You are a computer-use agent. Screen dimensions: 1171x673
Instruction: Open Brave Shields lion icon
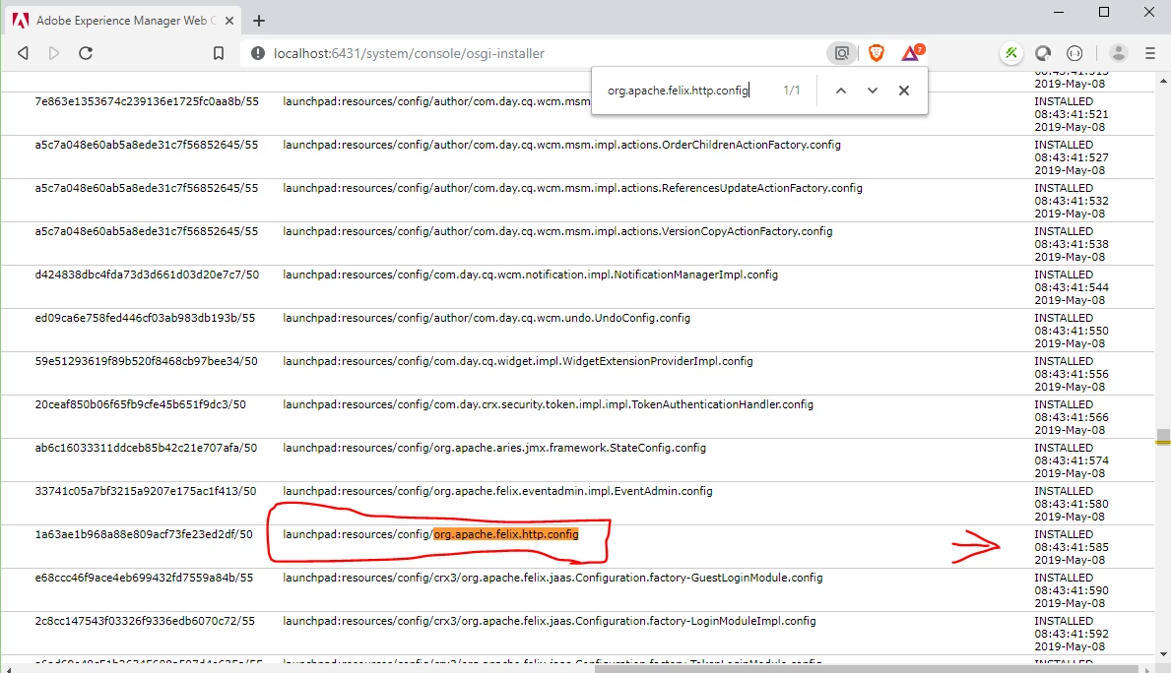point(877,53)
